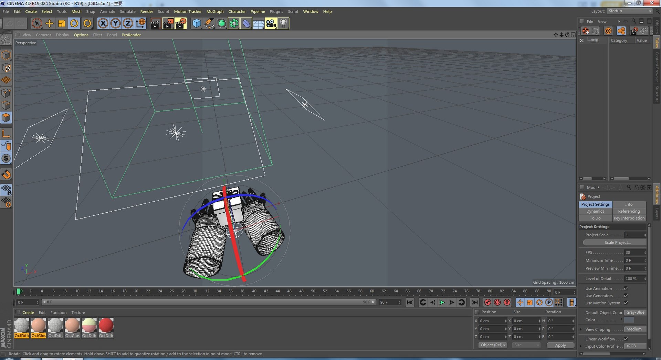The height and width of the screenshot is (360, 661).
Task: Play the animation forwards
Action: click(x=442, y=302)
